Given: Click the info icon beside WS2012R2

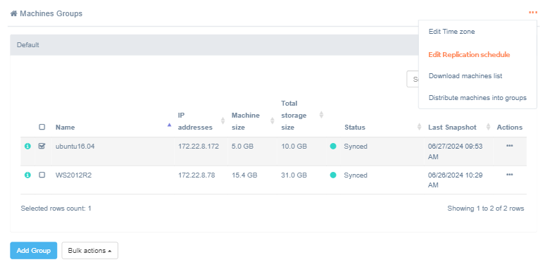Looking at the screenshot, I should tap(27, 175).
